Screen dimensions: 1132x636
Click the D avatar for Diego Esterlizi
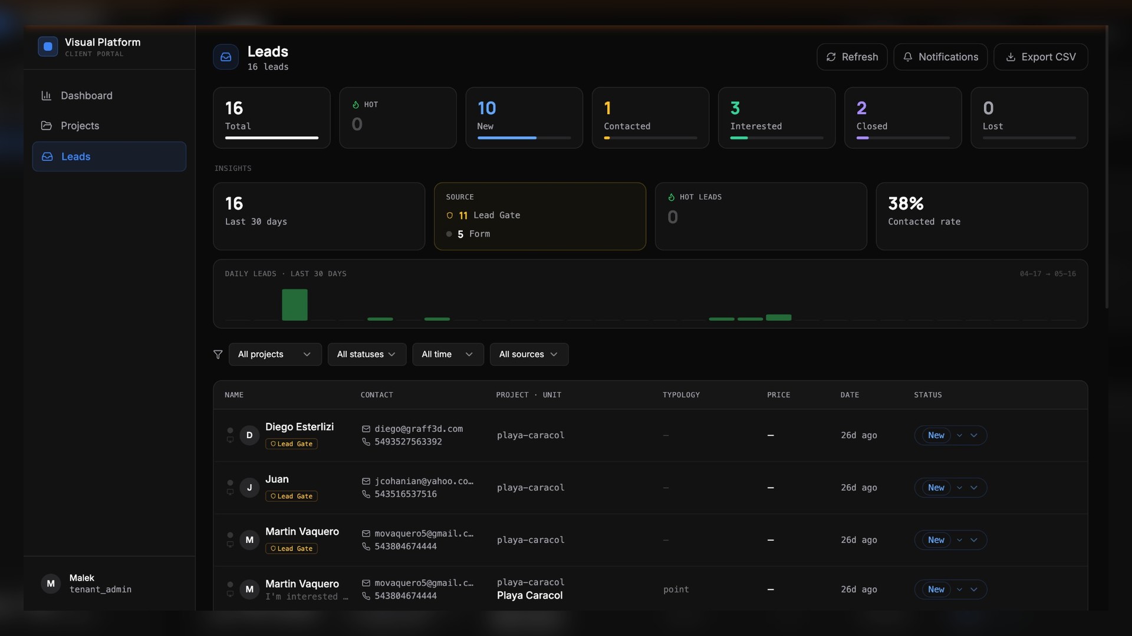pyautogui.click(x=249, y=435)
